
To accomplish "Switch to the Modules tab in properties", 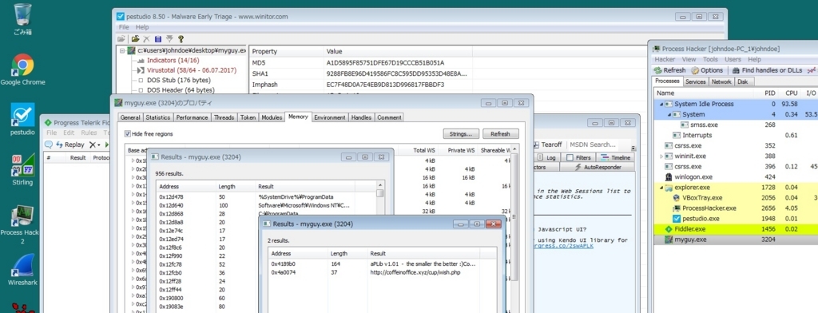I will (x=272, y=117).
